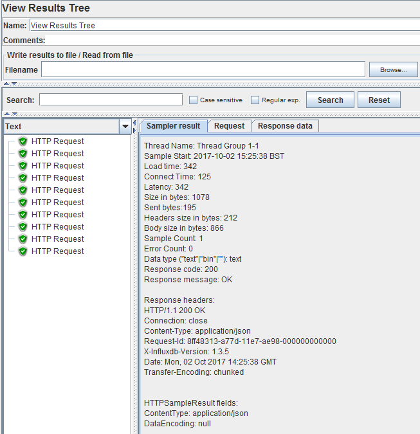Click the 'X-Influxdb-Version: 1.3.5' line
The height and width of the screenshot is (434, 420).
click(187, 352)
